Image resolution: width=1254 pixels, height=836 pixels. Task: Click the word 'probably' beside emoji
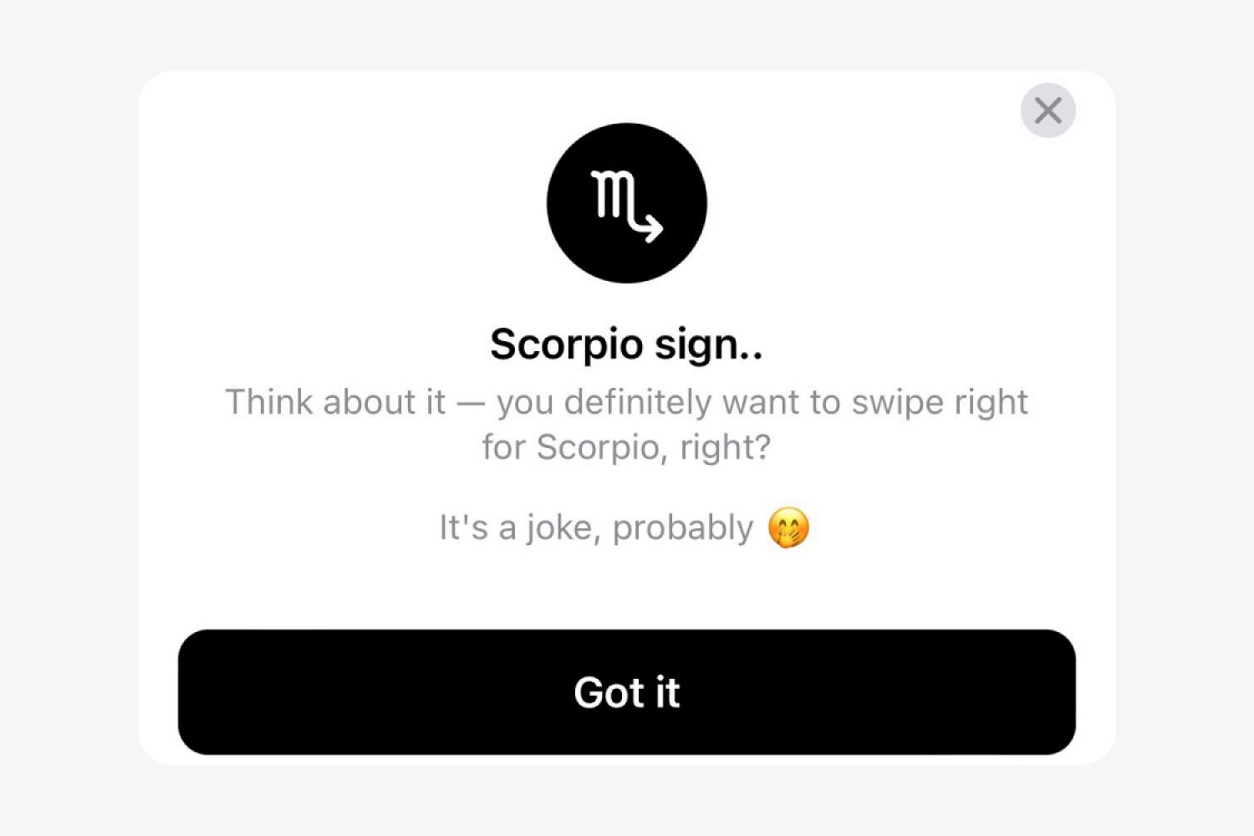point(683,528)
